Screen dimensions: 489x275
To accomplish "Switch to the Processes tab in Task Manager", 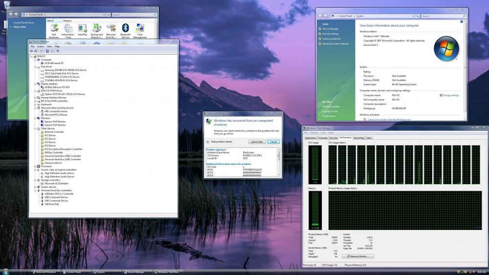I will pos(323,138).
